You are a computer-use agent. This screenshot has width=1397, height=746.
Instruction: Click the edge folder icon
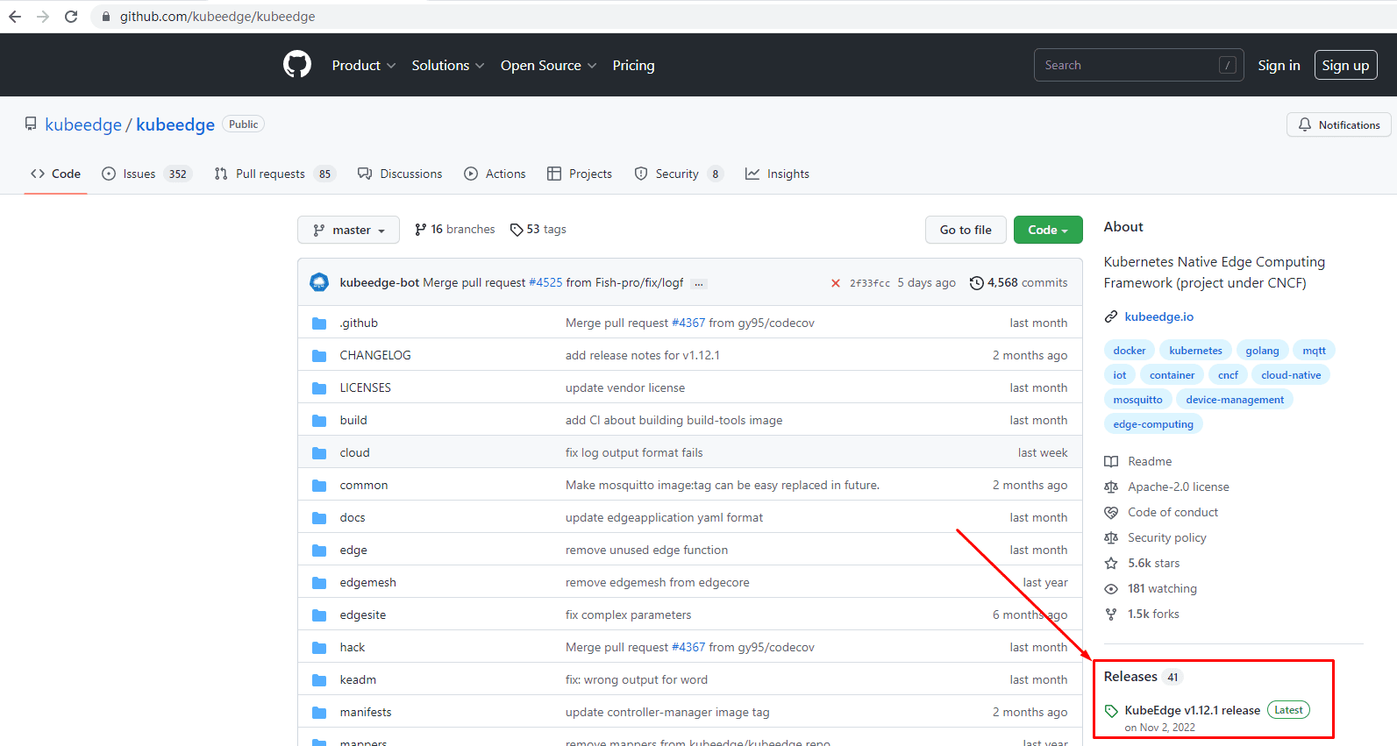pos(319,551)
